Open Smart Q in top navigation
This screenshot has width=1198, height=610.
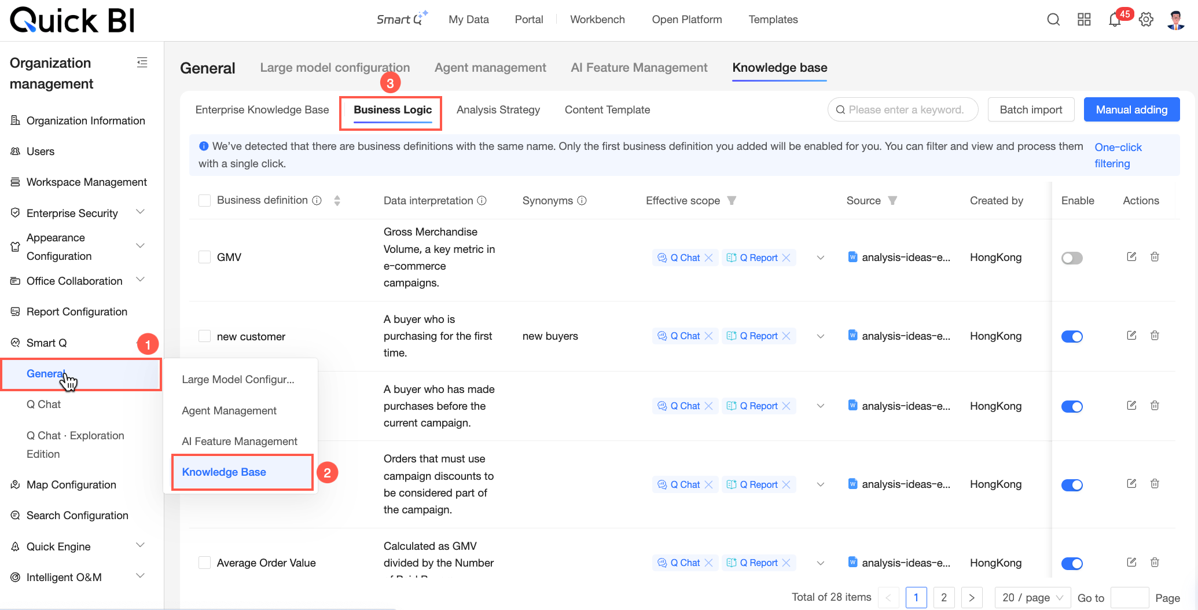402,19
